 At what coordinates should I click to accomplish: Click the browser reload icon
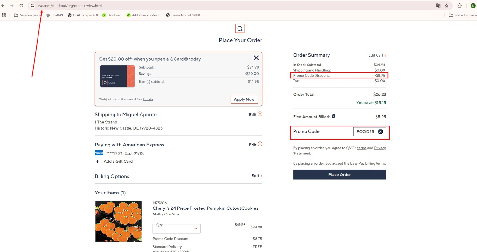[21, 6]
